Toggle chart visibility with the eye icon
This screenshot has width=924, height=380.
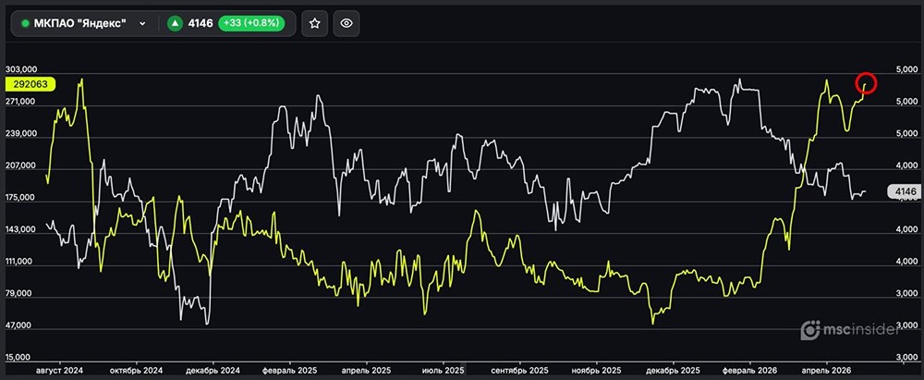[346, 24]
